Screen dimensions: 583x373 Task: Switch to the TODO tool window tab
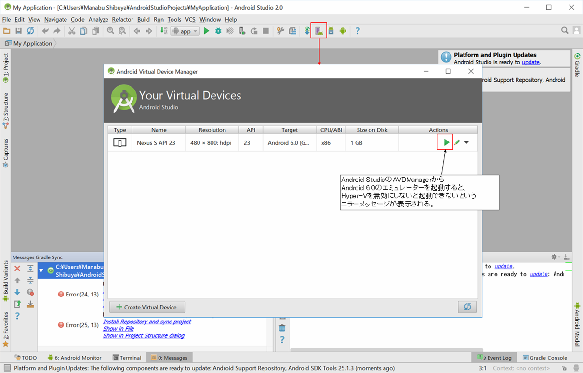(x=26, y=358)
